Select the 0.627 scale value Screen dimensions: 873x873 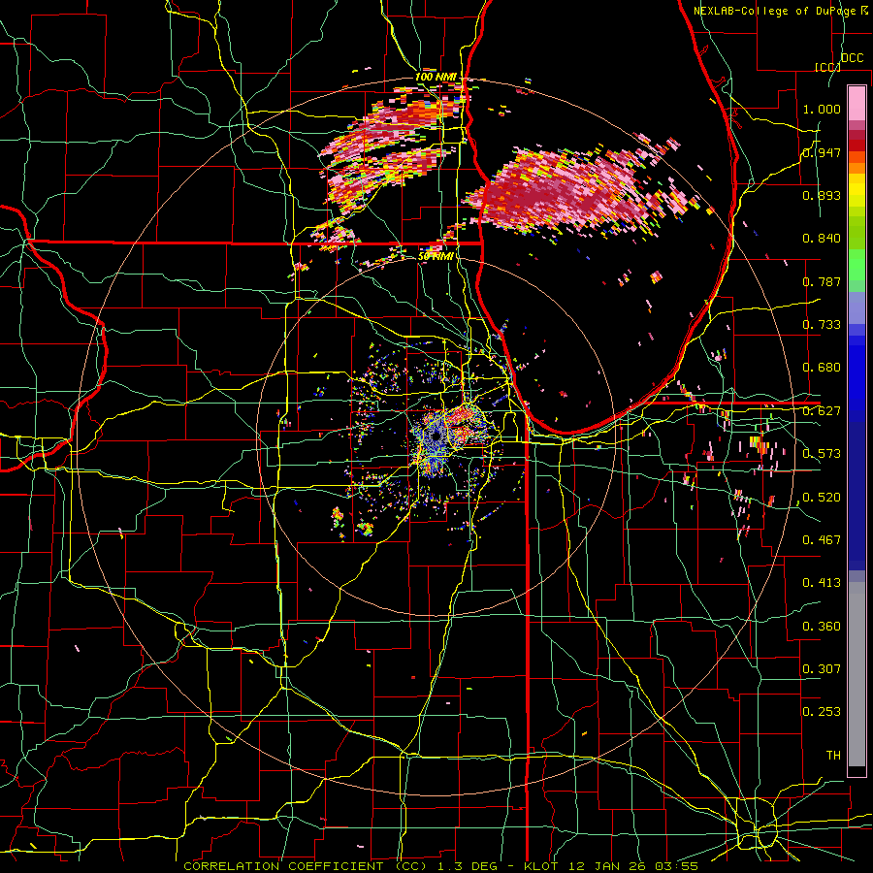[x=822, y=411]
